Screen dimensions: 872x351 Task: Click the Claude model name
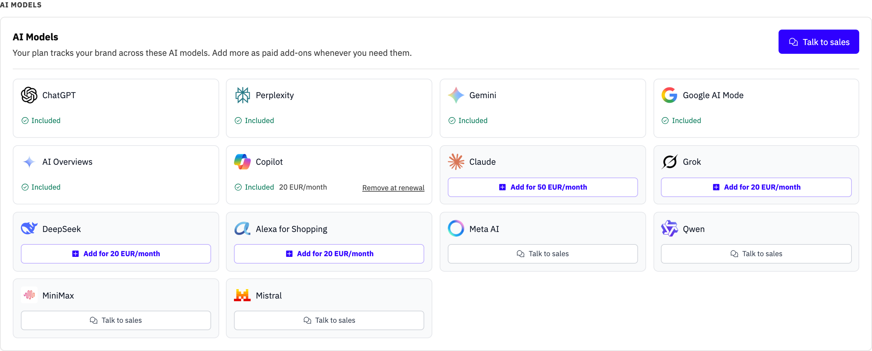[x=482, y=162]
